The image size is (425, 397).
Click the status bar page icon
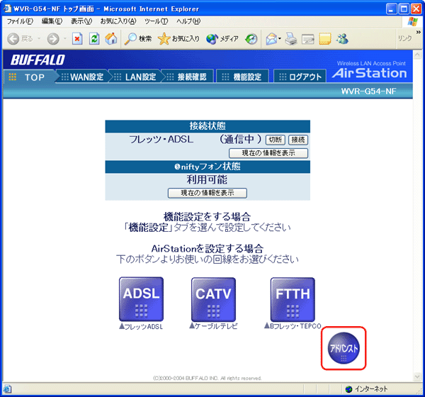(7, 389)
